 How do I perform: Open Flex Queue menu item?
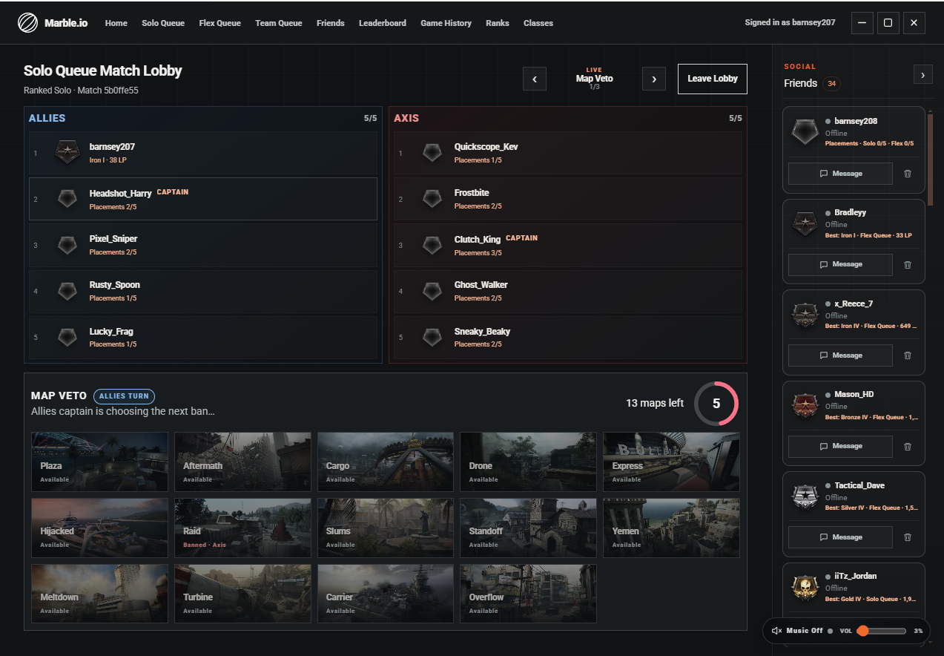click(220, 23)
